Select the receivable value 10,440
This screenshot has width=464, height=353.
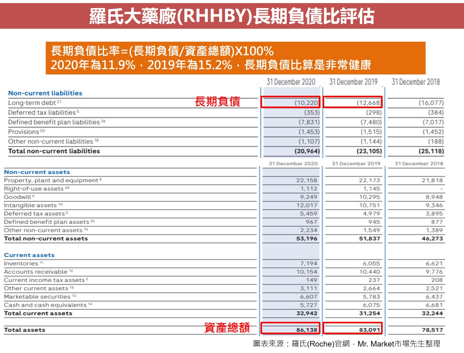pos(369,272)
